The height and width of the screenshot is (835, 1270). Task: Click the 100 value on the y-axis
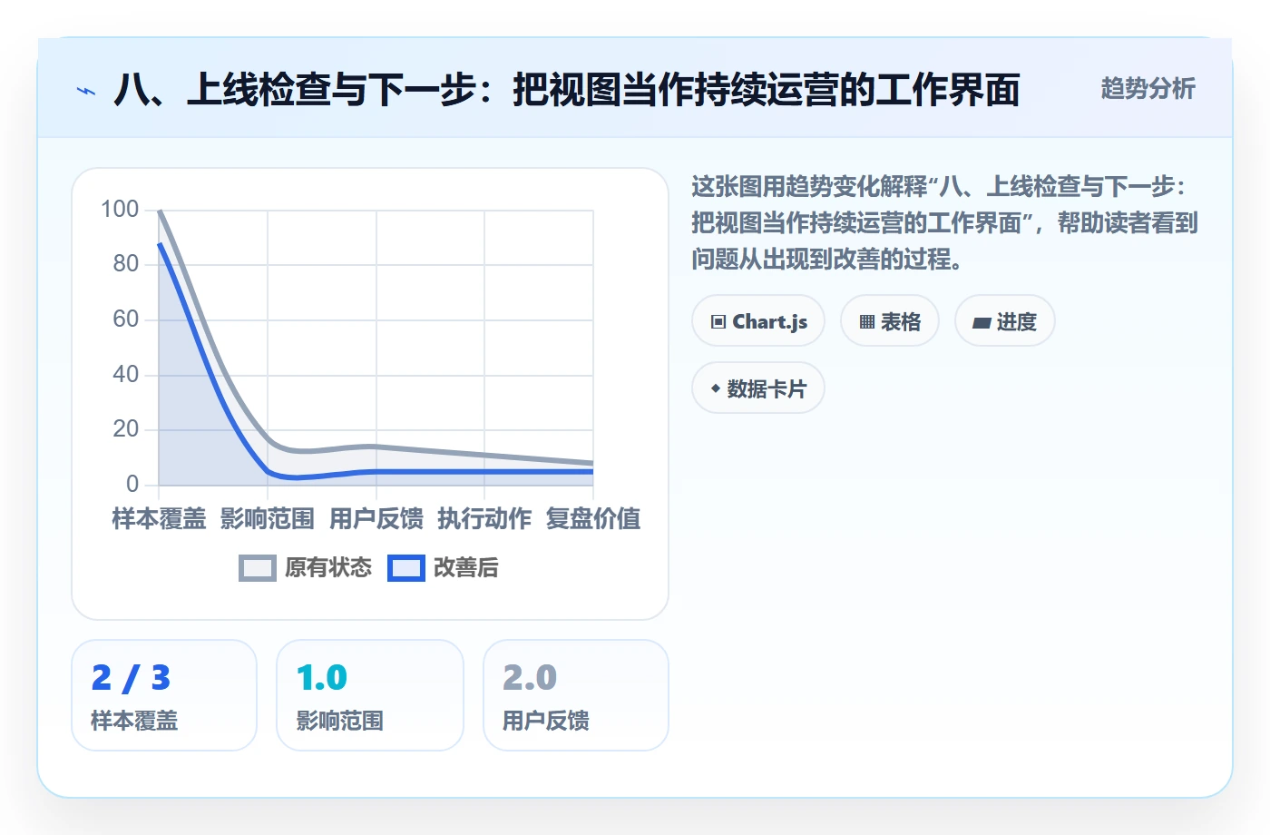coord(120,210)
